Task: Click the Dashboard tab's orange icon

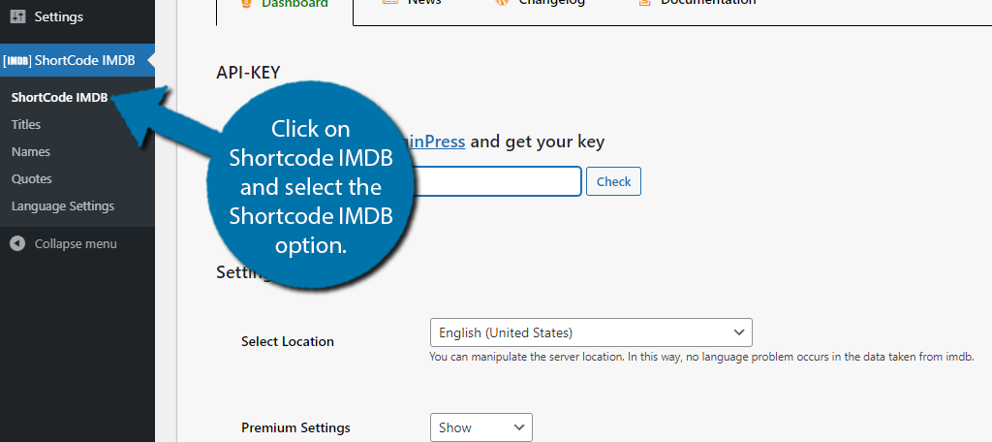Action: [248, 3]
